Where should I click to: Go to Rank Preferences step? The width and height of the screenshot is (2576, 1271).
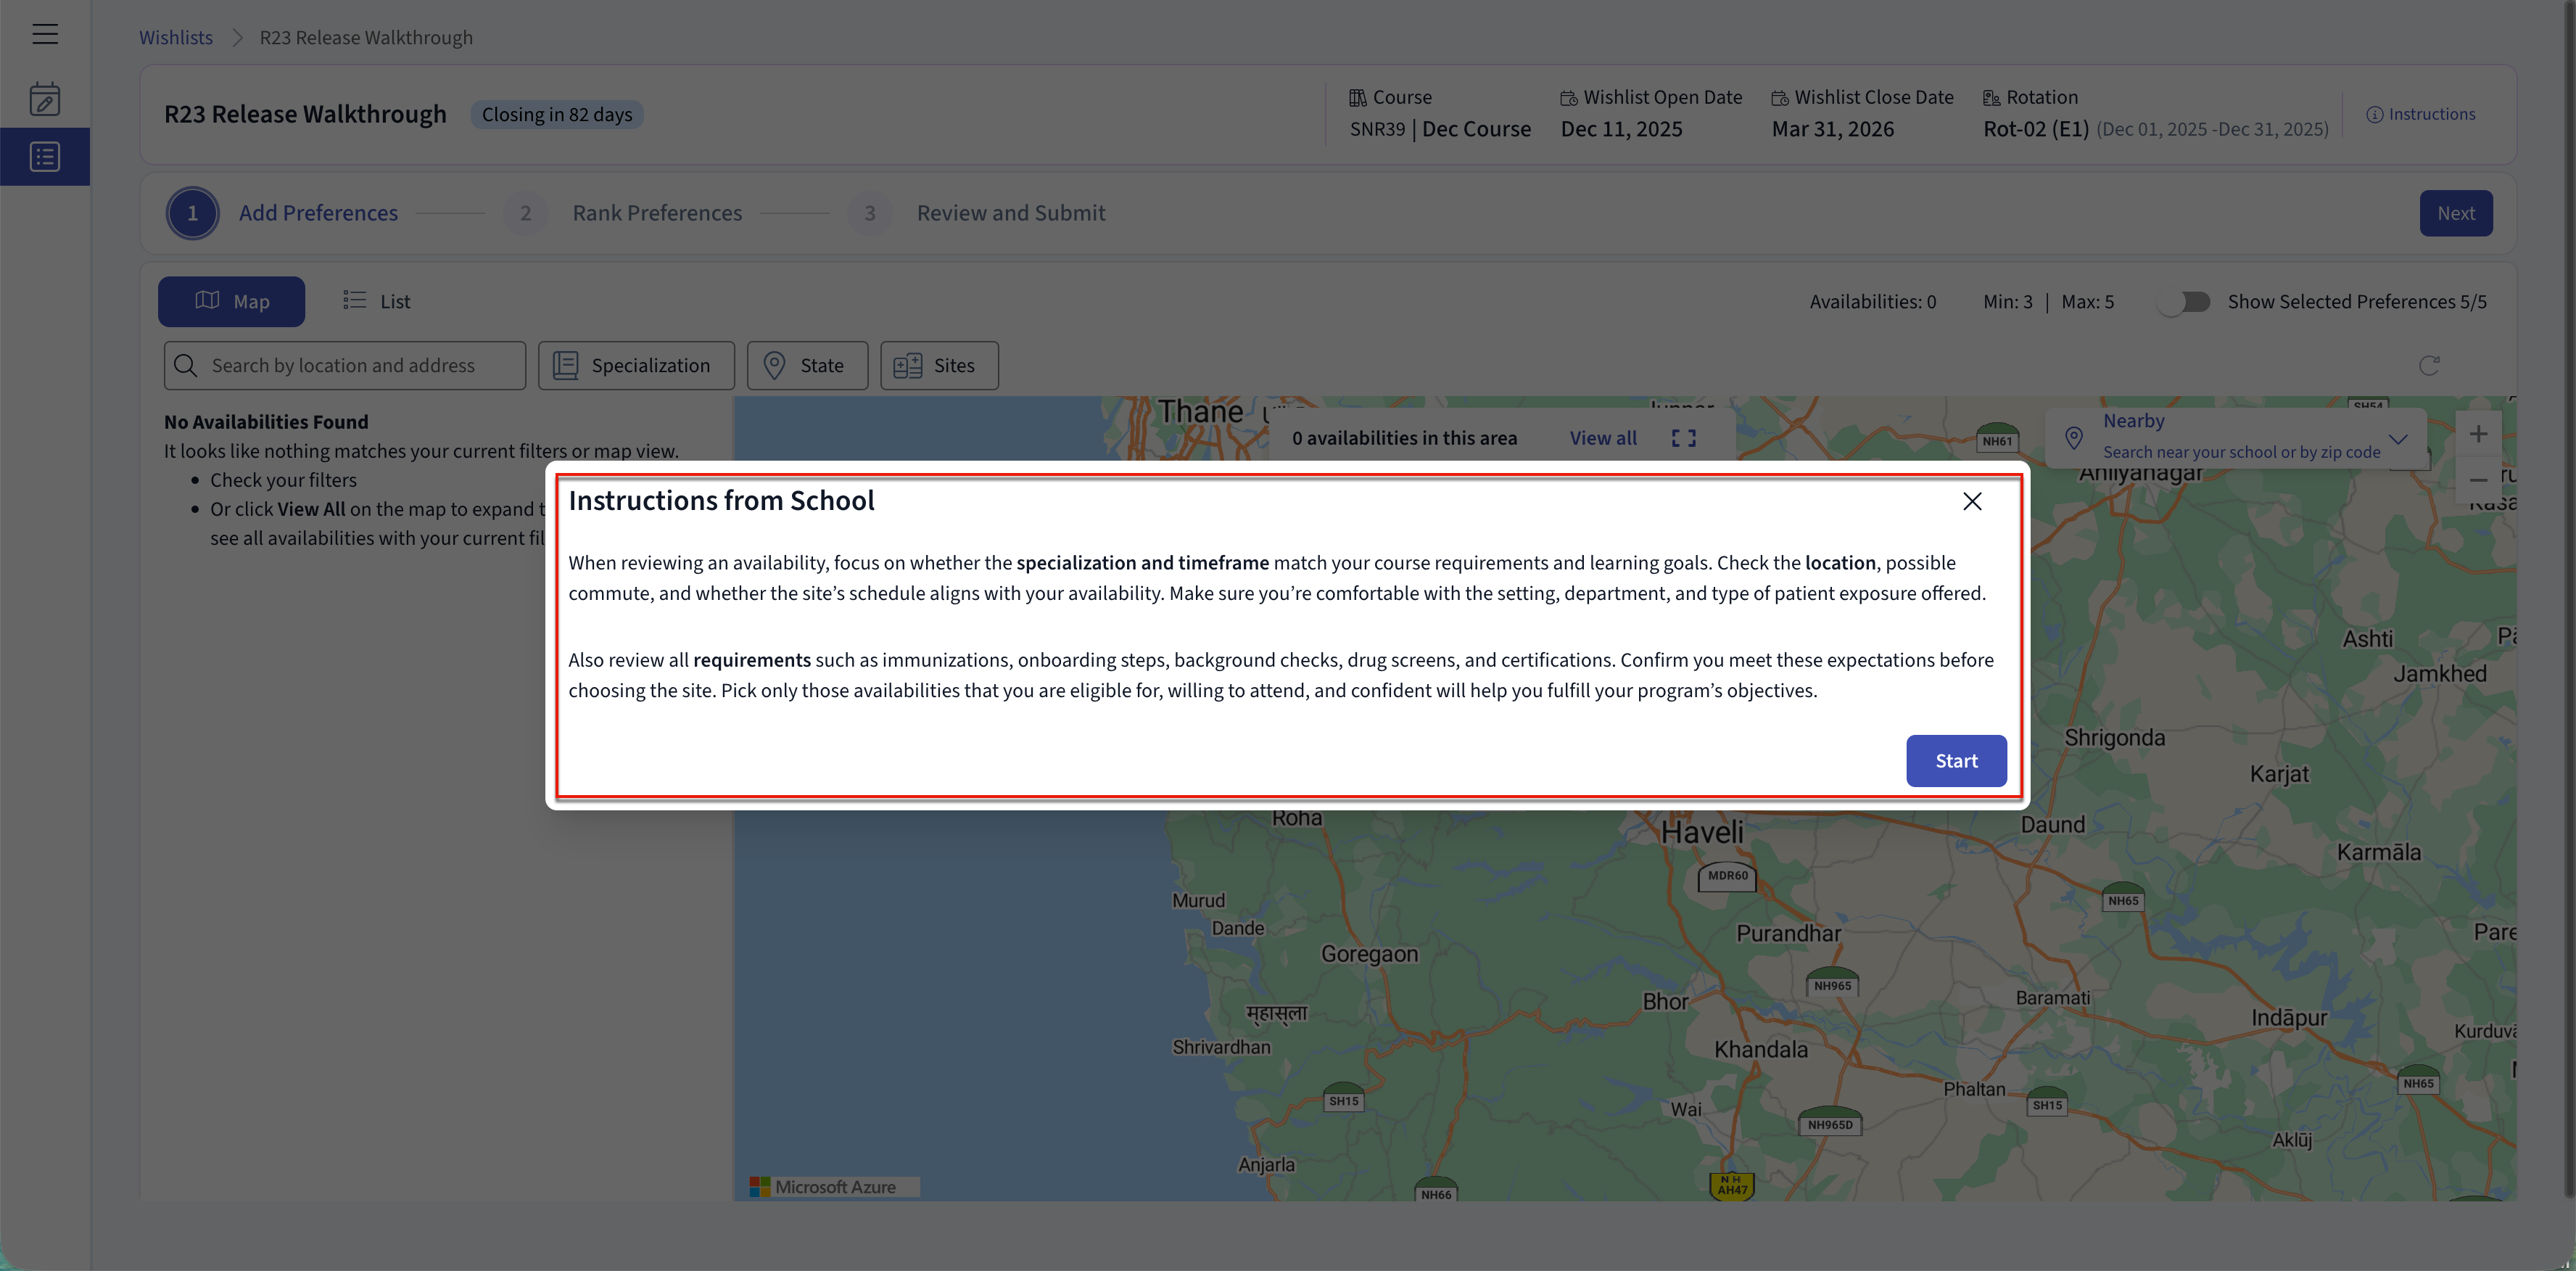pyautogui.click(x=656, y=213)
